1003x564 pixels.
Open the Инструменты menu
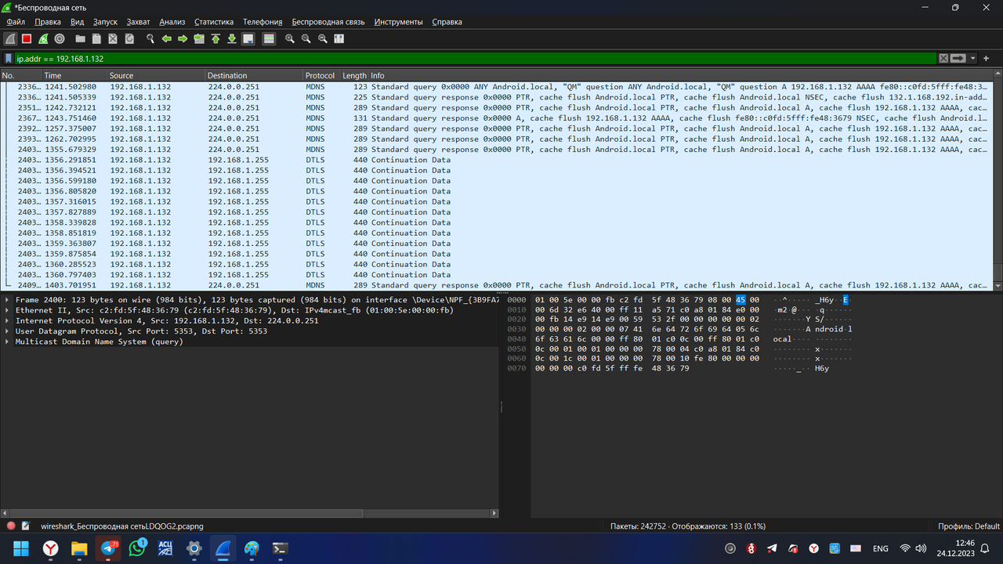[398, 22]
